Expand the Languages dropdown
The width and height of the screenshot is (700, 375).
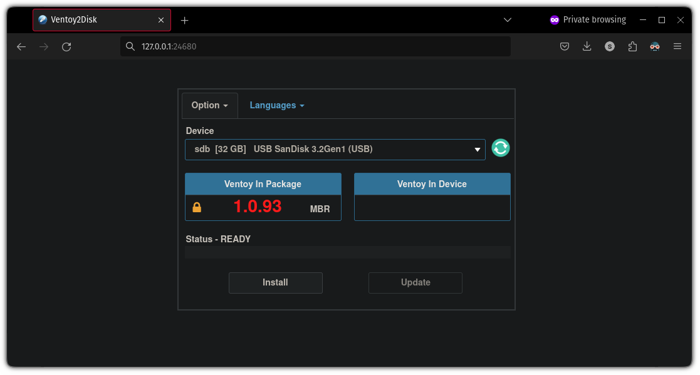point(277,105)
